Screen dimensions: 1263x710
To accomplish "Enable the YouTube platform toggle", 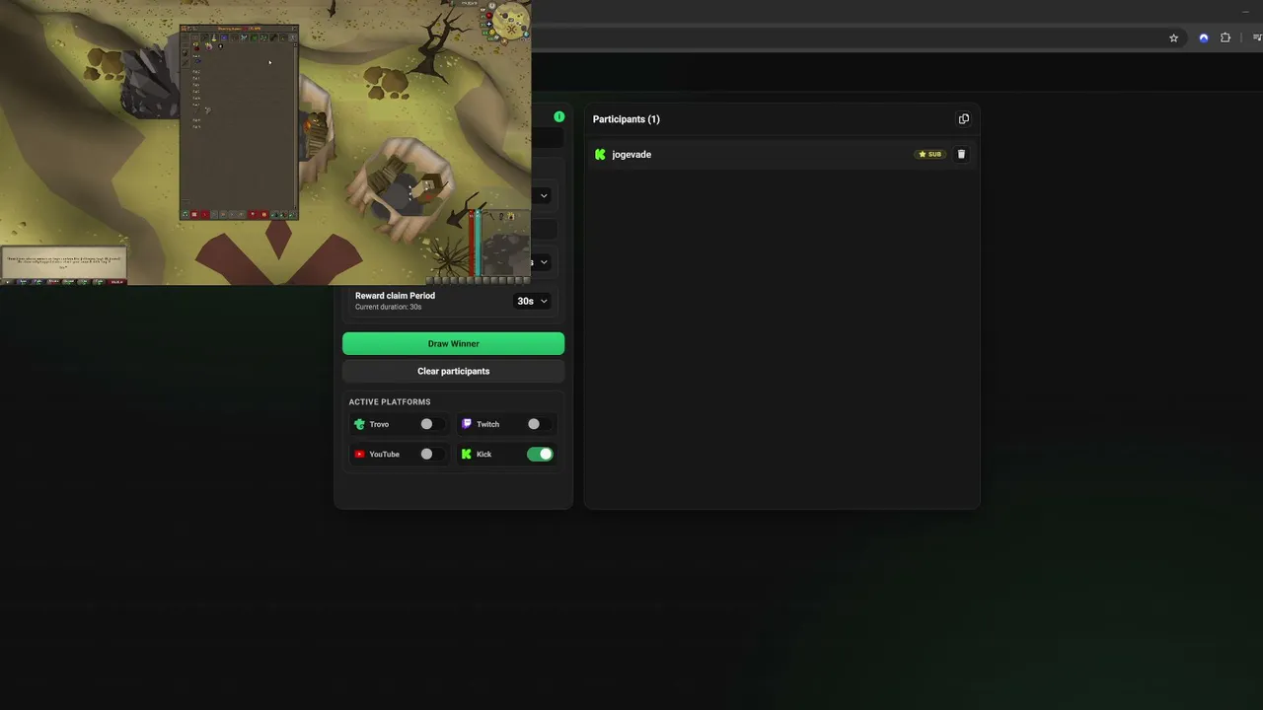I will [431, 455].
